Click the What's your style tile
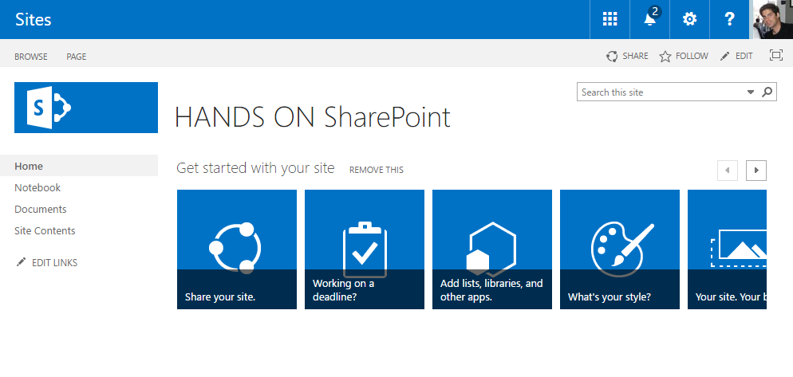Viewport: 793px width, 377px height. [620, 249]
